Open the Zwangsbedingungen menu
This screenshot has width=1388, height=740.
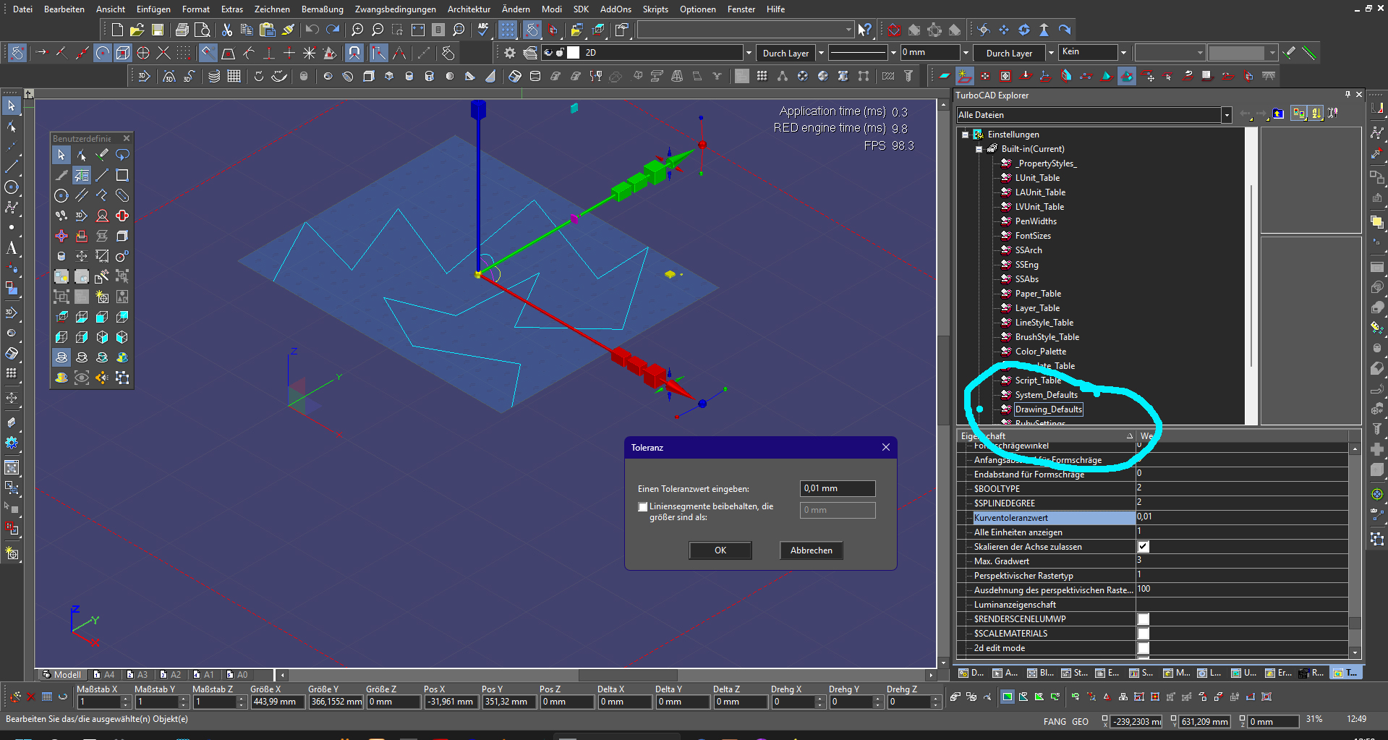(x=395, y=9)
